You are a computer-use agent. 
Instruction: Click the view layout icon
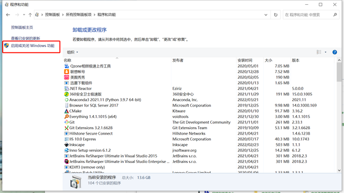(319, 52)
